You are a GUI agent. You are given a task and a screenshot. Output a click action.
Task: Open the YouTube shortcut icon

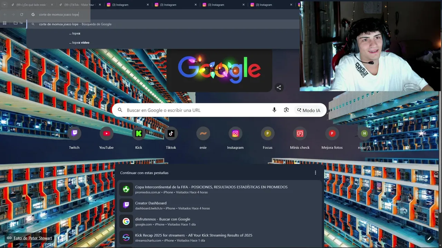click(x=106, y=133)
